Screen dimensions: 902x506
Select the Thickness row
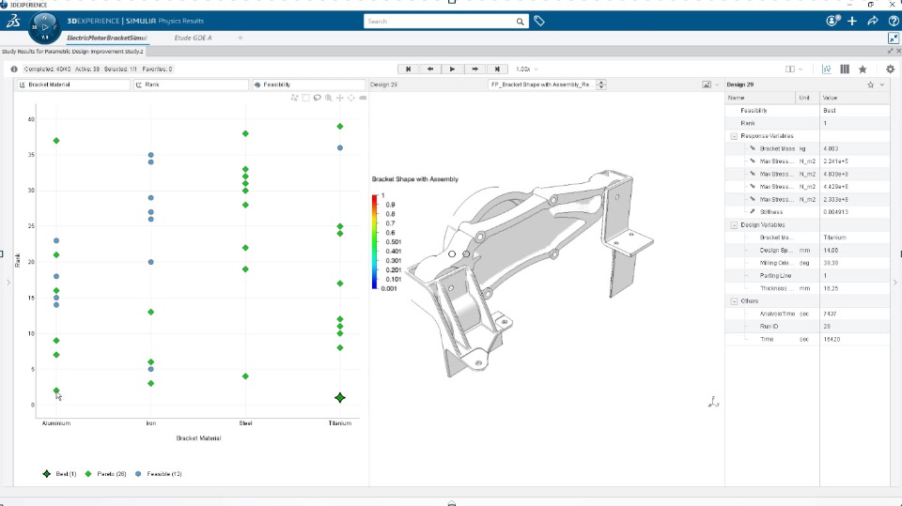coord(807,288)
